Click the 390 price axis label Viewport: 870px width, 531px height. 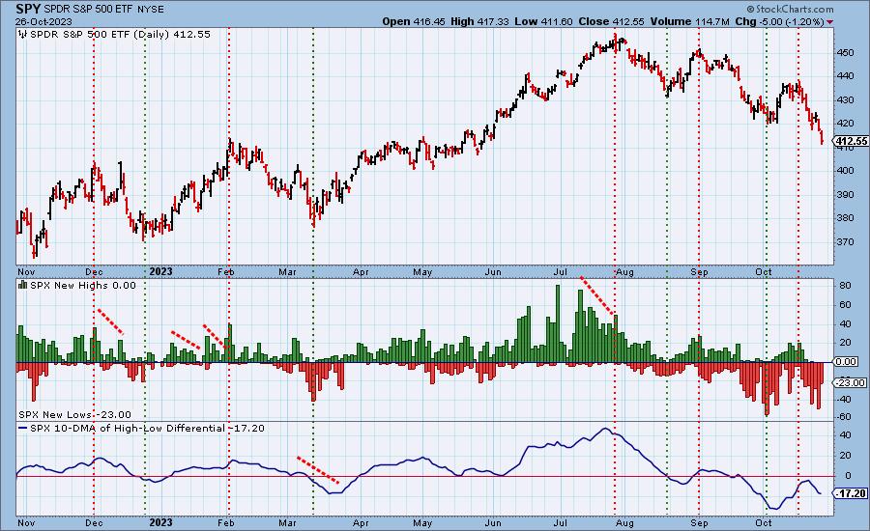[x=846, y=195]
